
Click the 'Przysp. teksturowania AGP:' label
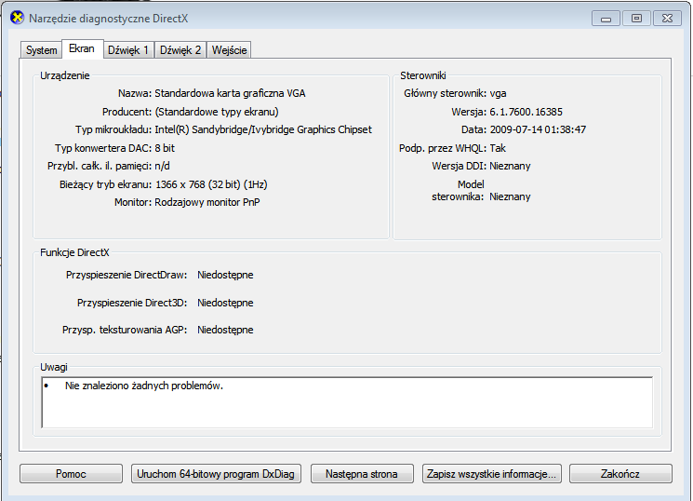pyautogui.click(x=125, y=330)
